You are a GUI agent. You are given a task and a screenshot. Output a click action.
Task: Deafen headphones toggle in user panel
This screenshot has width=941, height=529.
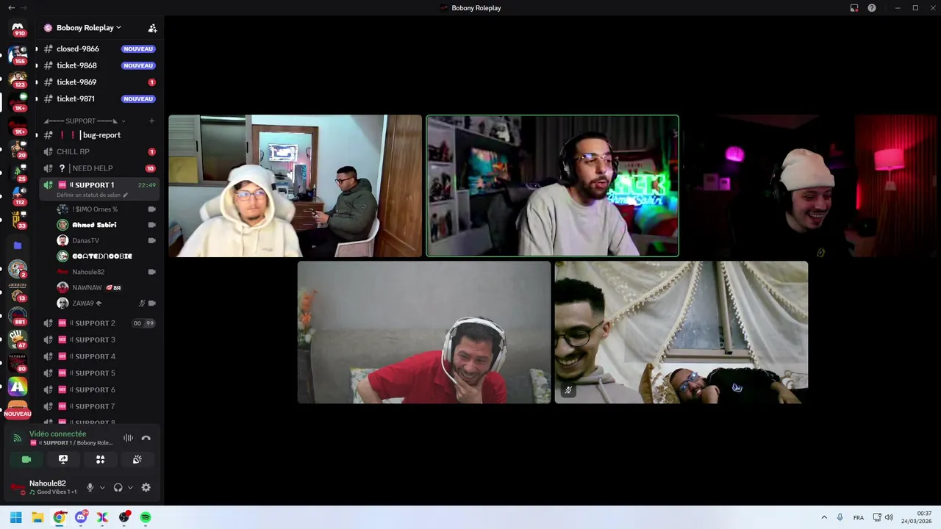118,487
